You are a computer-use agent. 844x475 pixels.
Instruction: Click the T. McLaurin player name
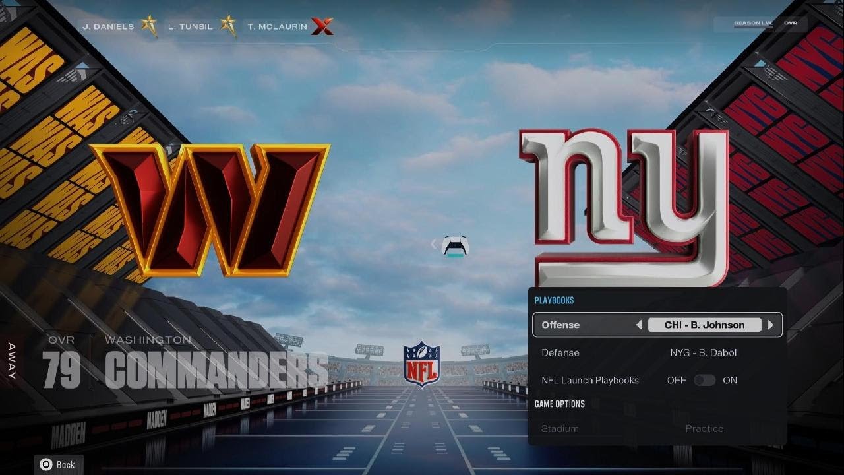coord(277,26)
